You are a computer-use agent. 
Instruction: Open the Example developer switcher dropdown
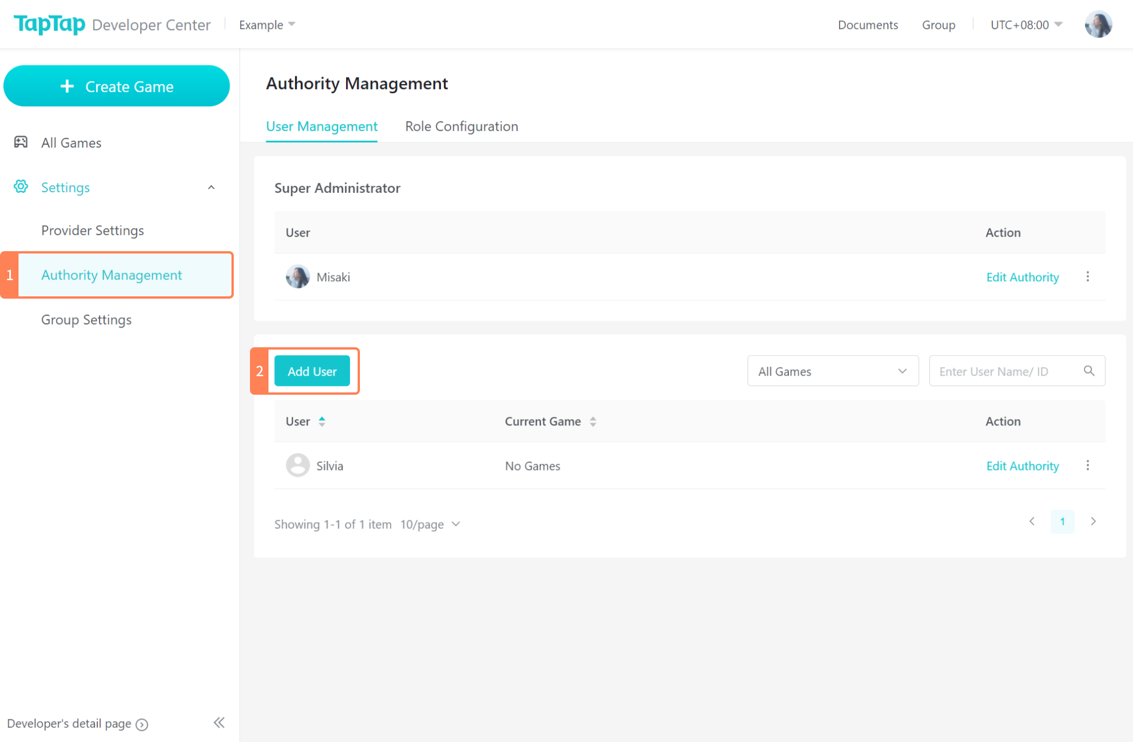pyautogui.click(x=267, y=24)
